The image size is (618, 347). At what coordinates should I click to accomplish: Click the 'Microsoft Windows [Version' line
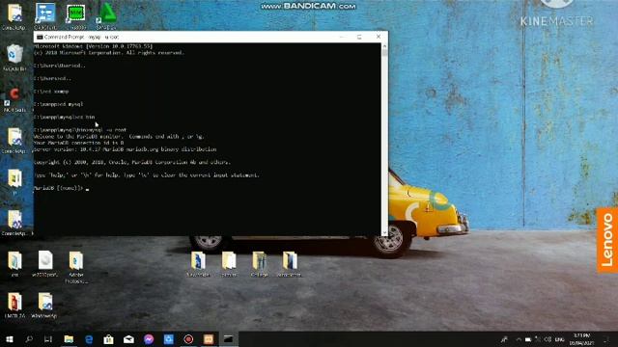coord(93,46)
